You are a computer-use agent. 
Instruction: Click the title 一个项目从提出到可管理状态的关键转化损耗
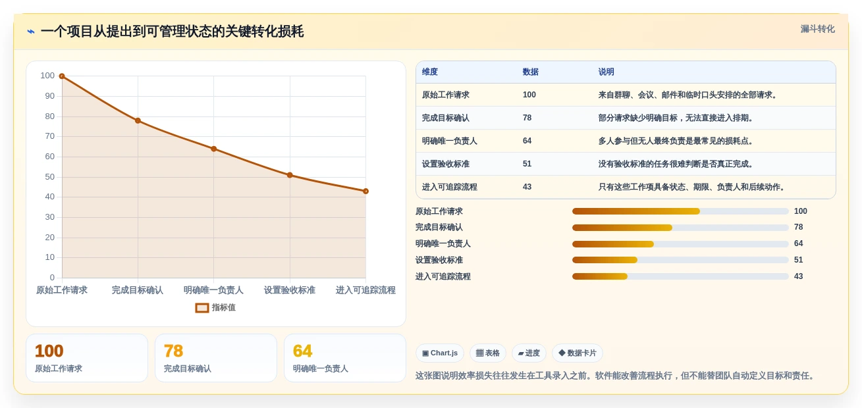tap(172, 32)
